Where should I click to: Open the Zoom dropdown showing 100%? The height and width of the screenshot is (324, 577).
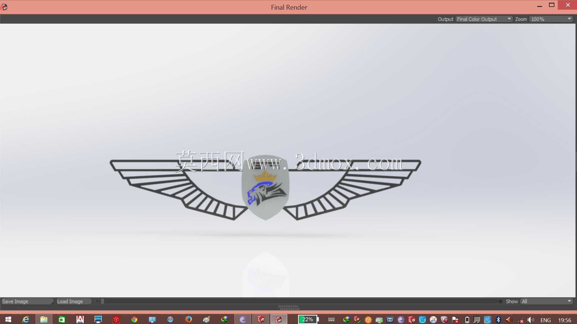(x=551, y=19)
